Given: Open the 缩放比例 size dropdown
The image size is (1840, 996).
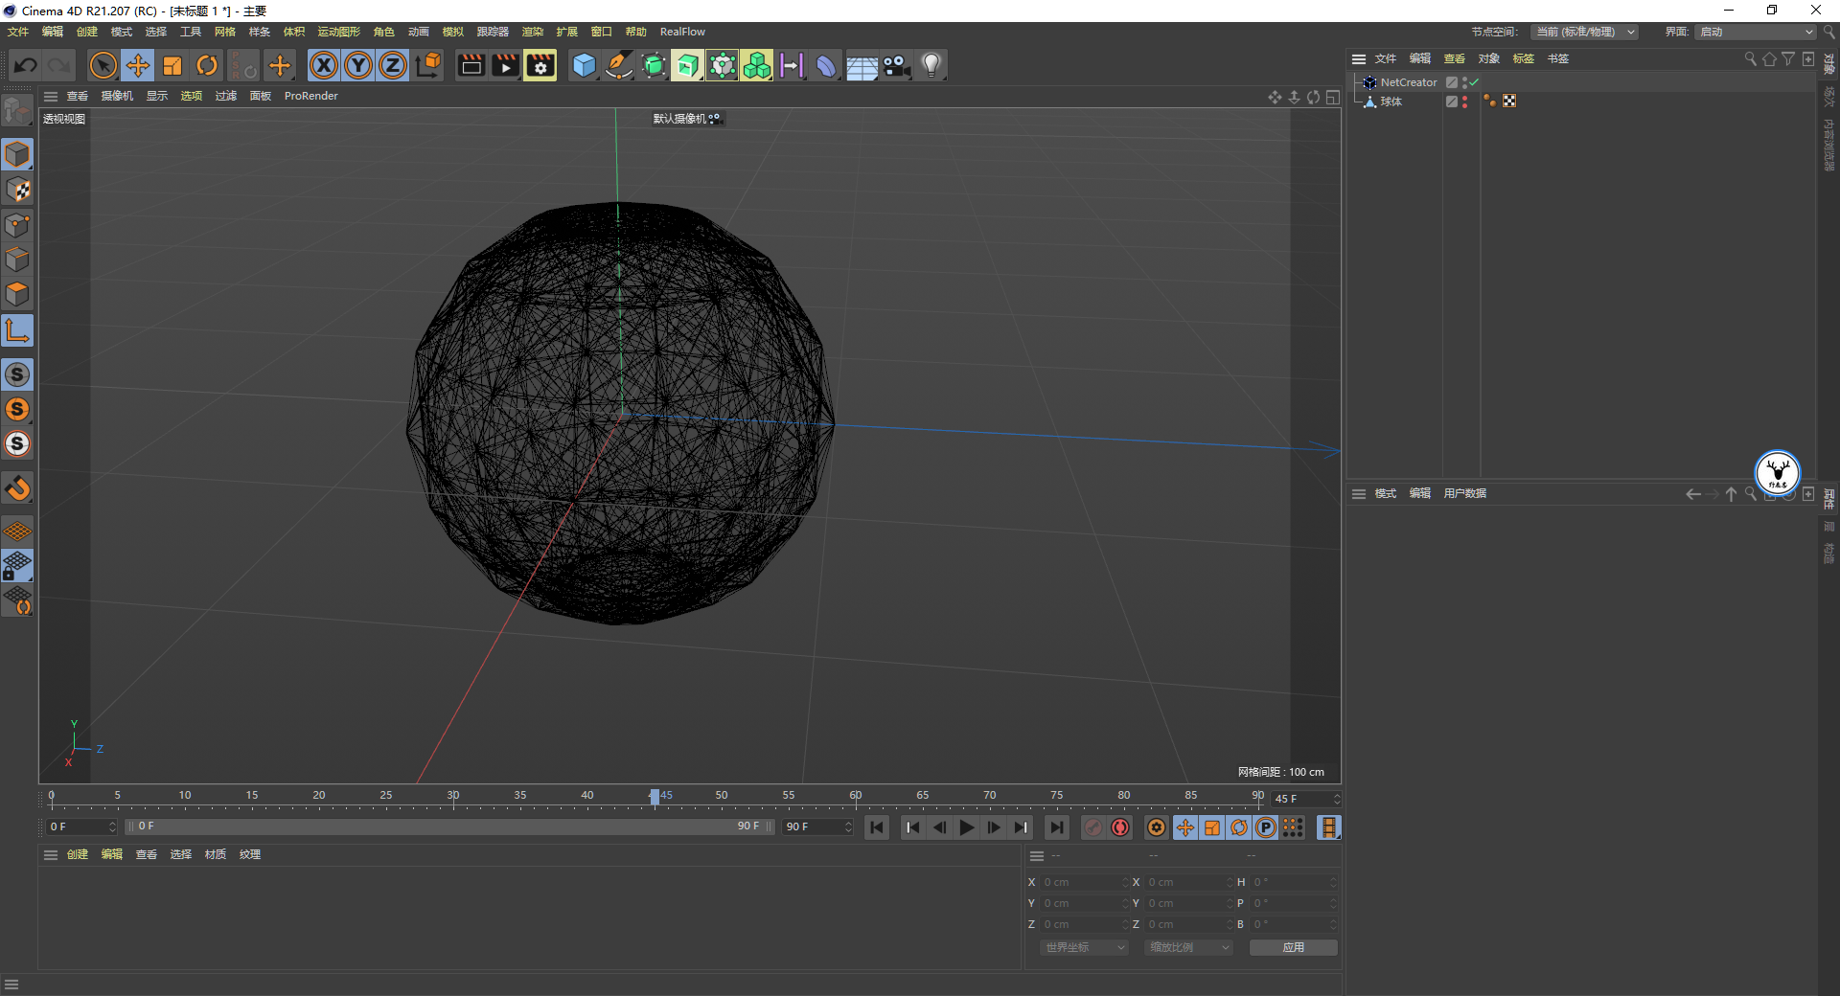Looking at the screenshot, I should pos(1188,947).
